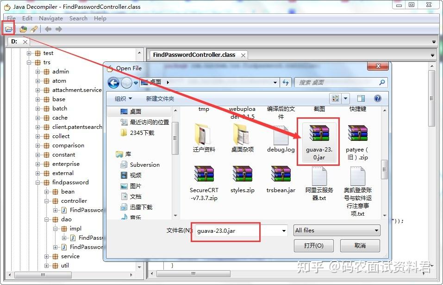Click the Search toolbar icon
Image resolution: width=443 pixels, height=285 pixels.
tap(34, 29)
